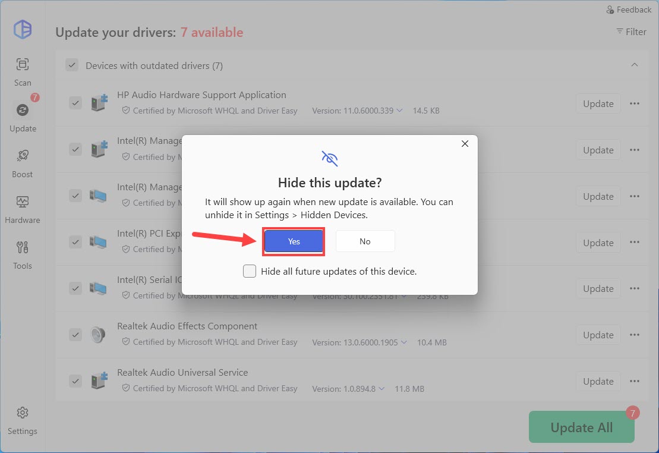Click certified shield icon on HP Audio row

pyautogui.click(x=125, y=110)
